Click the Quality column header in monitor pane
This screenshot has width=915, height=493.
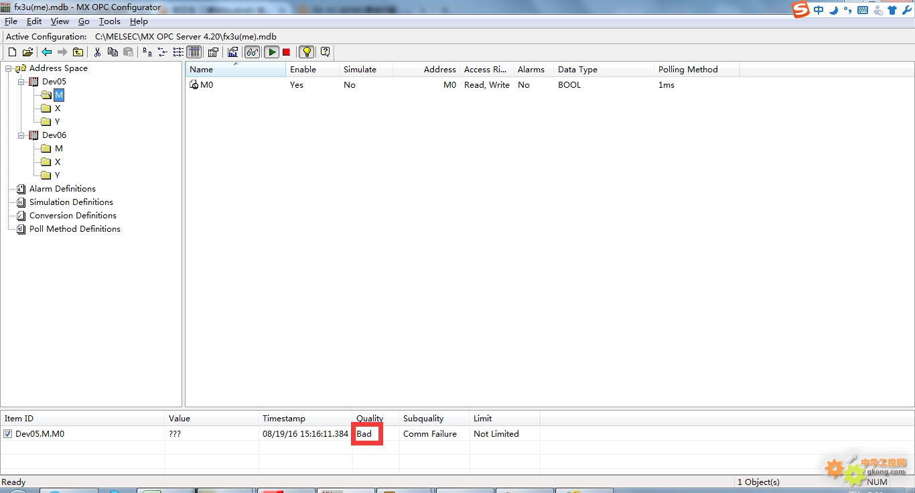tap(376, 419)
